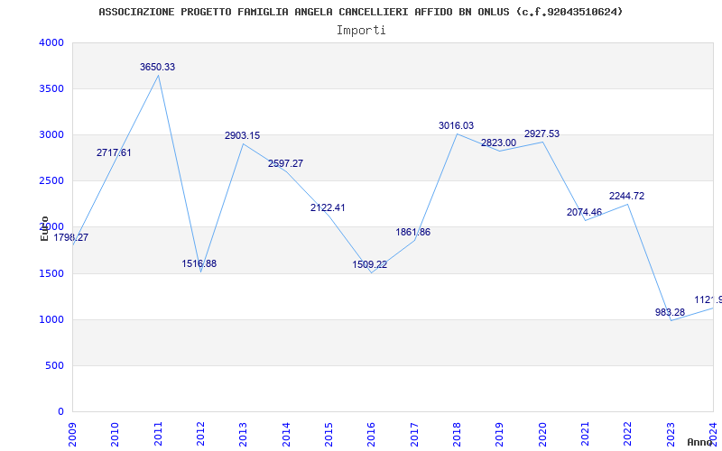The width and height of the screenshot is (722, 451).
Task: Click the peak value 3650.33
Action: click(x=157, y=67)
